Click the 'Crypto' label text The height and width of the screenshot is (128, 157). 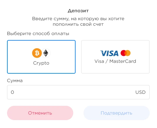click(x=41, y=63)
